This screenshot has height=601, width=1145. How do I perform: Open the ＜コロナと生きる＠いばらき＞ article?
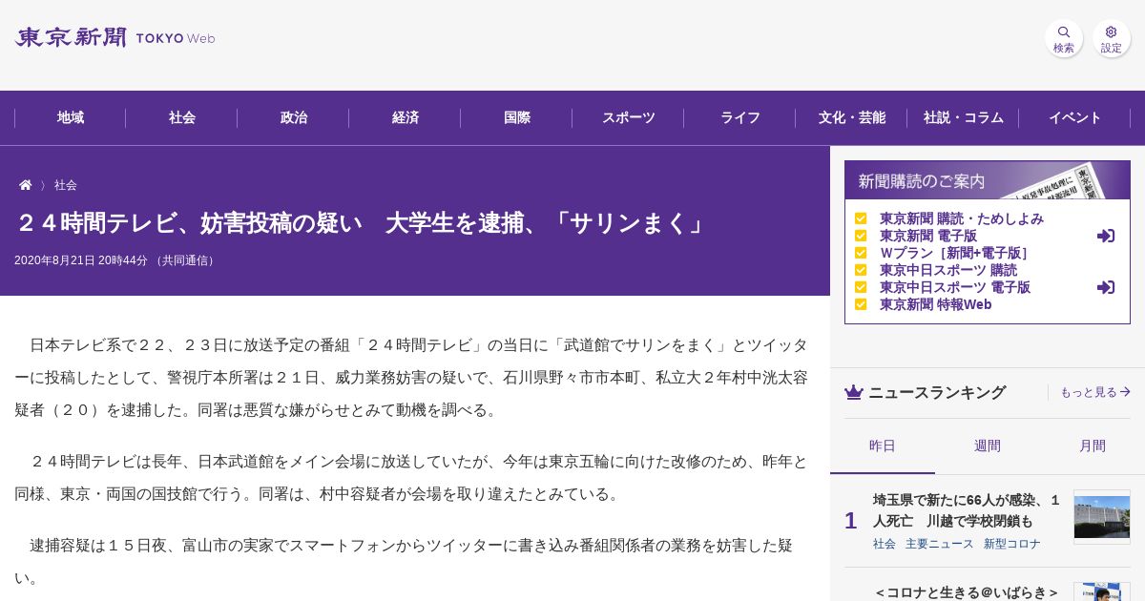coord(967,592)
